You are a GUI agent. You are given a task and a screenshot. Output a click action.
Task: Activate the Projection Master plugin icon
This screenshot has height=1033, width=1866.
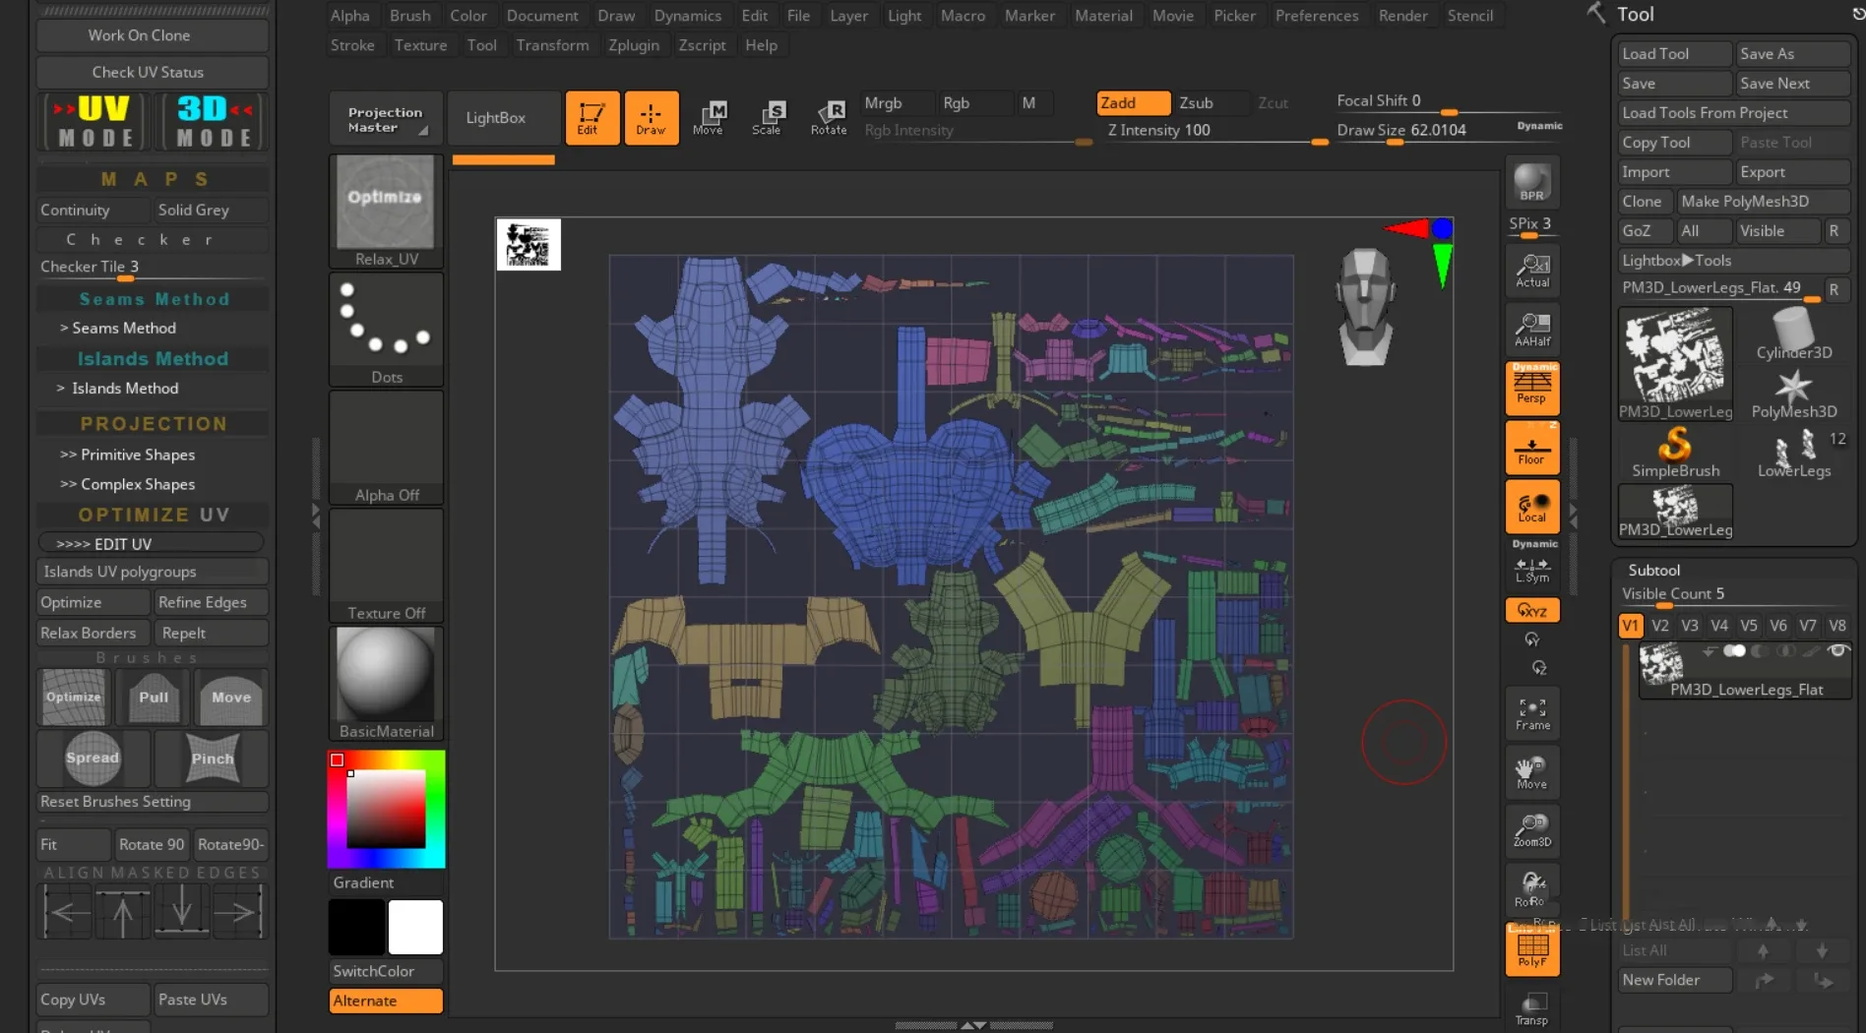385,117
